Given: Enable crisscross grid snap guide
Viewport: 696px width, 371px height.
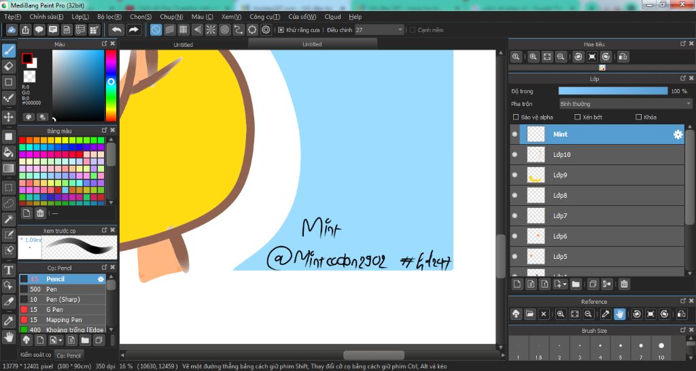Looking at the screenshot, I should [x=184, y=30].
